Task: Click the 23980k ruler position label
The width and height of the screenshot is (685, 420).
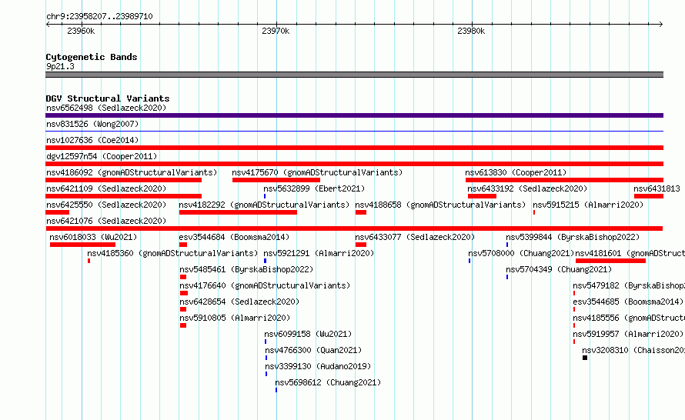Action: click(x=471, y=31)
